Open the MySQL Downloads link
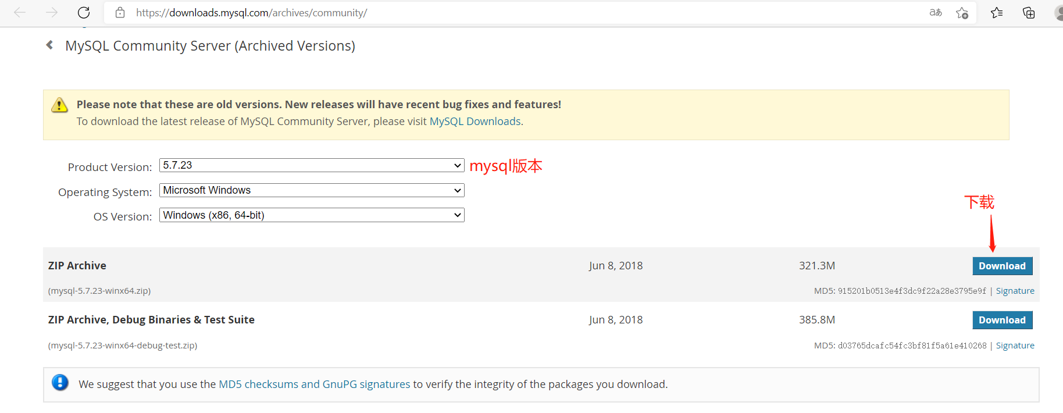This screenshot has height=413, width=1063. [475, 121]
